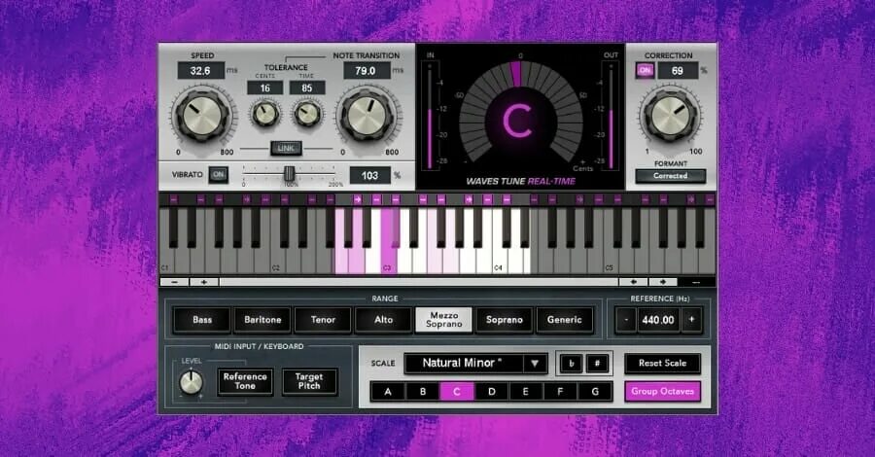Image resolution: width=875 pixels, height=457 pixels.
Task: Click the Natural Minor scale name field
Action: 465,364
